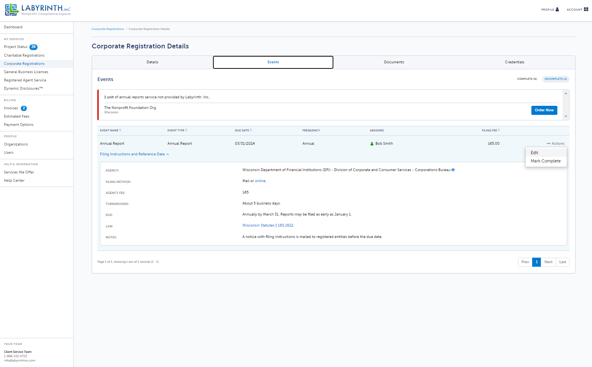Click the Annual frequency cell
Screen dimensions: 592x367
click(x=308, y=144)
